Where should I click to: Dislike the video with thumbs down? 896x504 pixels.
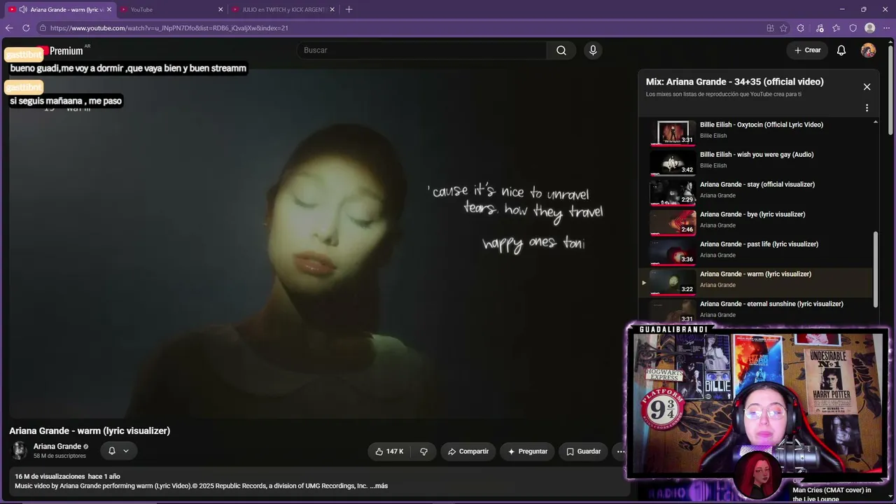(423, 451)
